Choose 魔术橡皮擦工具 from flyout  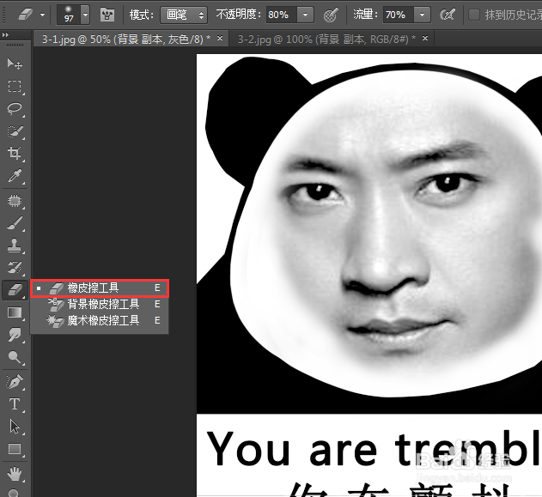(x=100, y=320)
